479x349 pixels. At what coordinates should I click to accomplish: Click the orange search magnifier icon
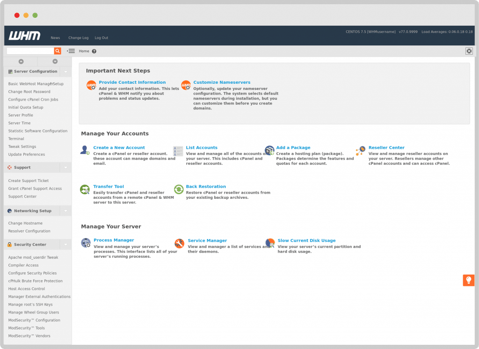pyautogui.click(x=57, y=51)
